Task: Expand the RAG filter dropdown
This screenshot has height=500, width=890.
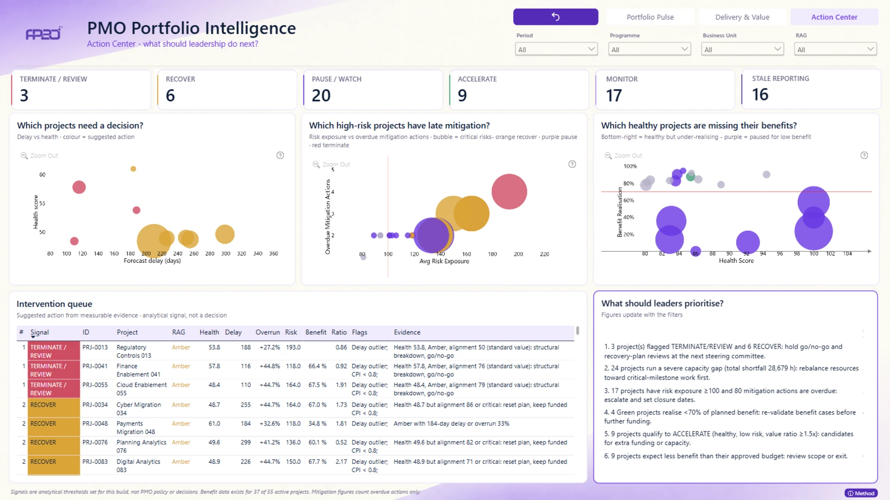Action: [x=835, y=49]
